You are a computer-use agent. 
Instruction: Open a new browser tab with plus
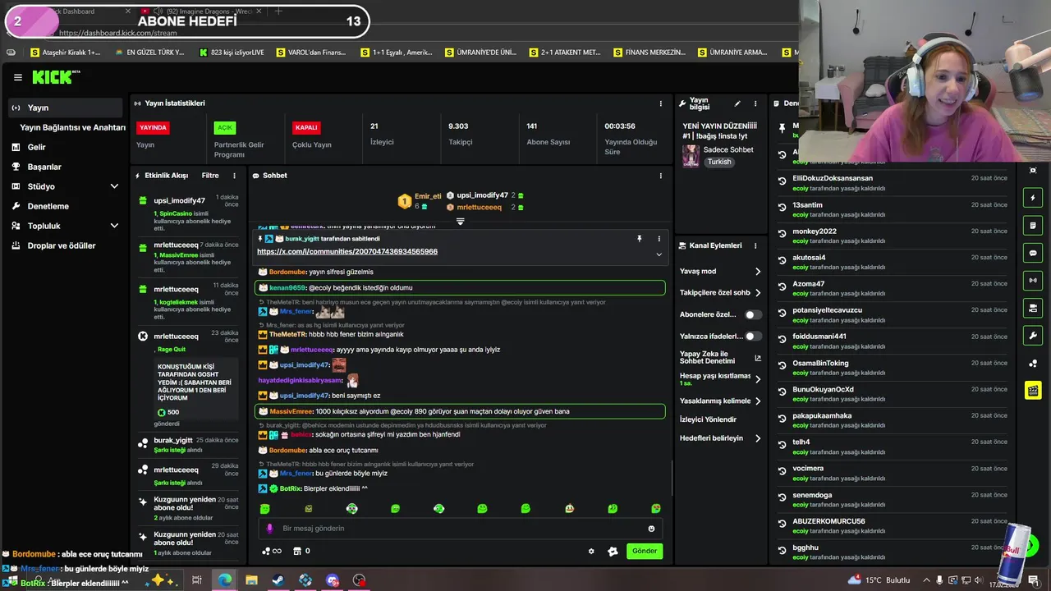(278, 11)
